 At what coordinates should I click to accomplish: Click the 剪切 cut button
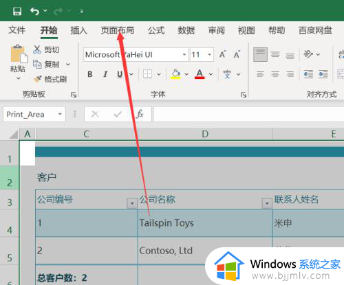[46, 49]
